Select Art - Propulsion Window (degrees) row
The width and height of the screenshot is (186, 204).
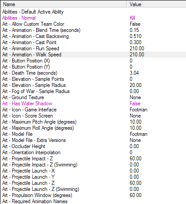(93, 195)
